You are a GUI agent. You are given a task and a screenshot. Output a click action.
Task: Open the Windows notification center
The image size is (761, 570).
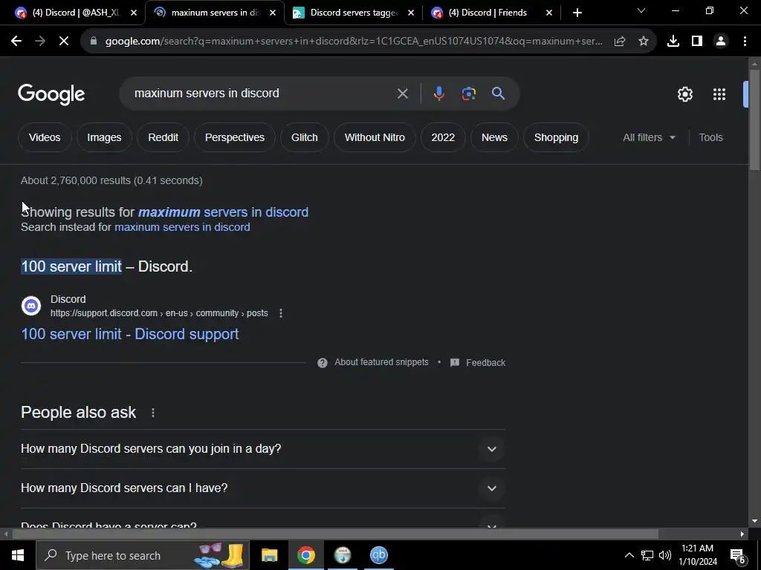[x=738, y=555]
